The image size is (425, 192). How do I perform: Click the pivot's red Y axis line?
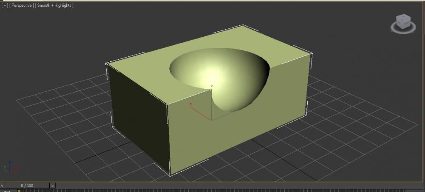click(x=200, y=113)
